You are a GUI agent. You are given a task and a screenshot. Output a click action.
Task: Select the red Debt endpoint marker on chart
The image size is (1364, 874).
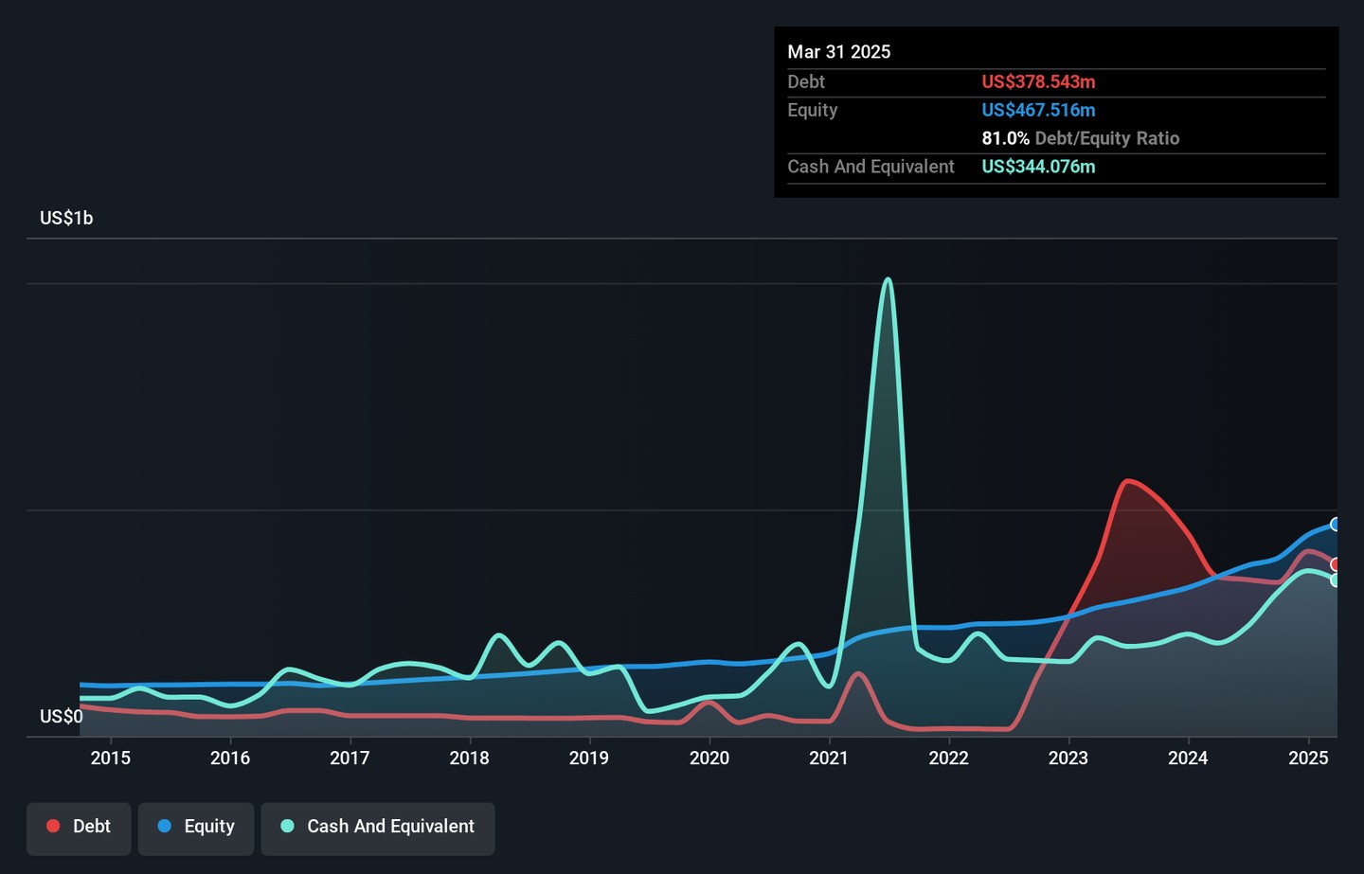(1336, 564)
